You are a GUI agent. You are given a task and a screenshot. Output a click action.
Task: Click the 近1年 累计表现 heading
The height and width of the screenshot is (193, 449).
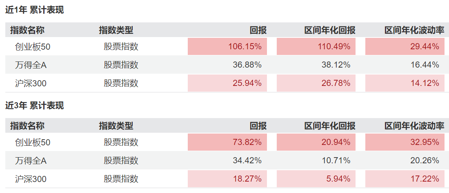tap(35, 10)
